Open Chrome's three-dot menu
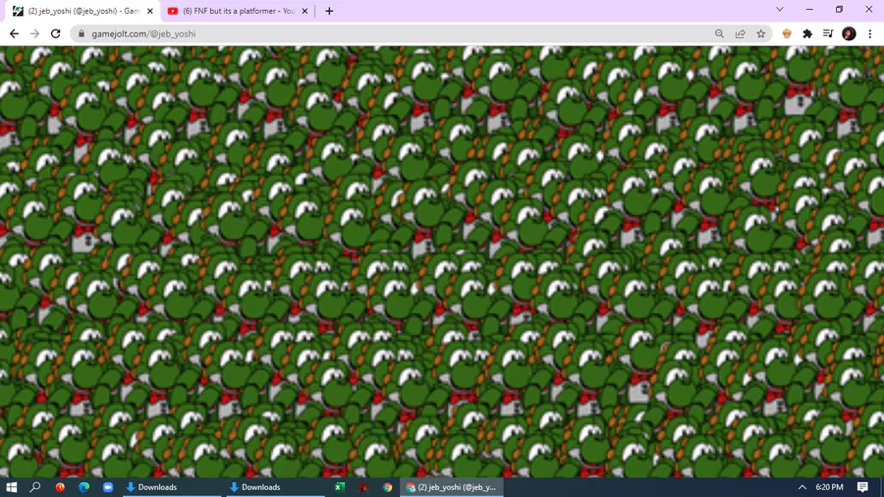The image size is (884, 497). pos(870,33)
